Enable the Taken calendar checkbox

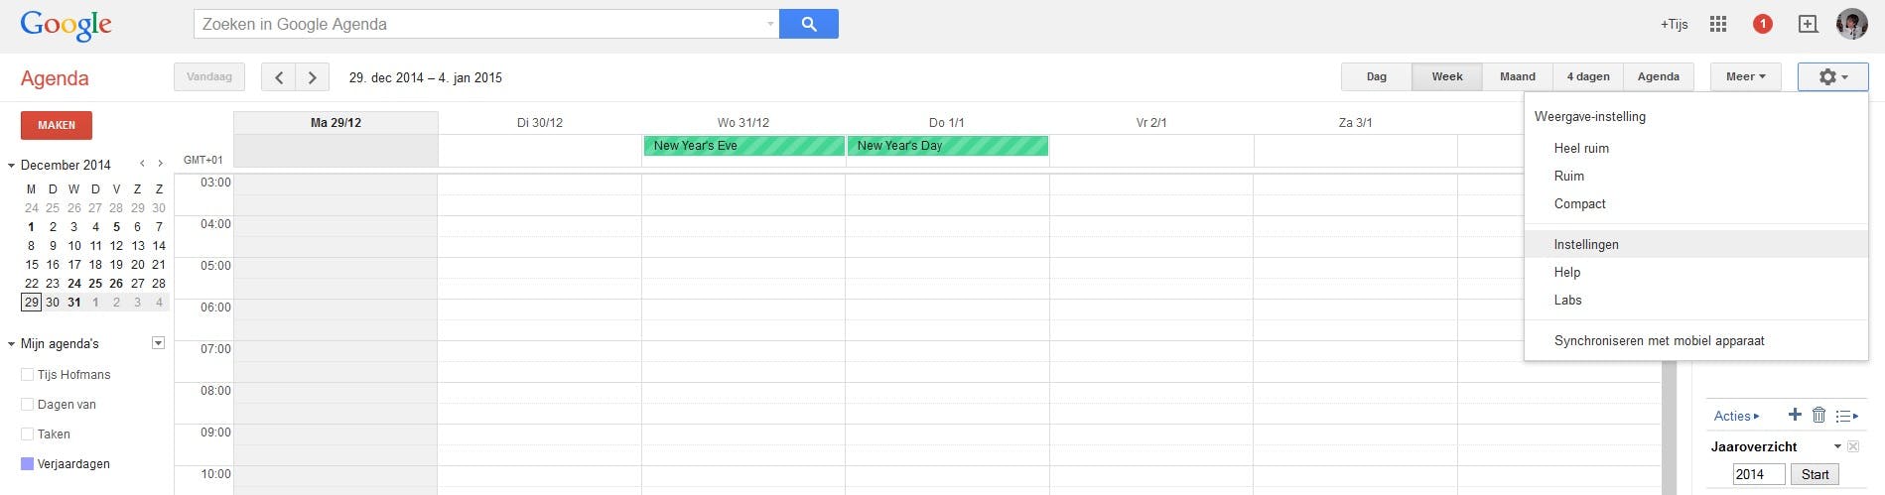pyautogui.click(x=28, y=434)
